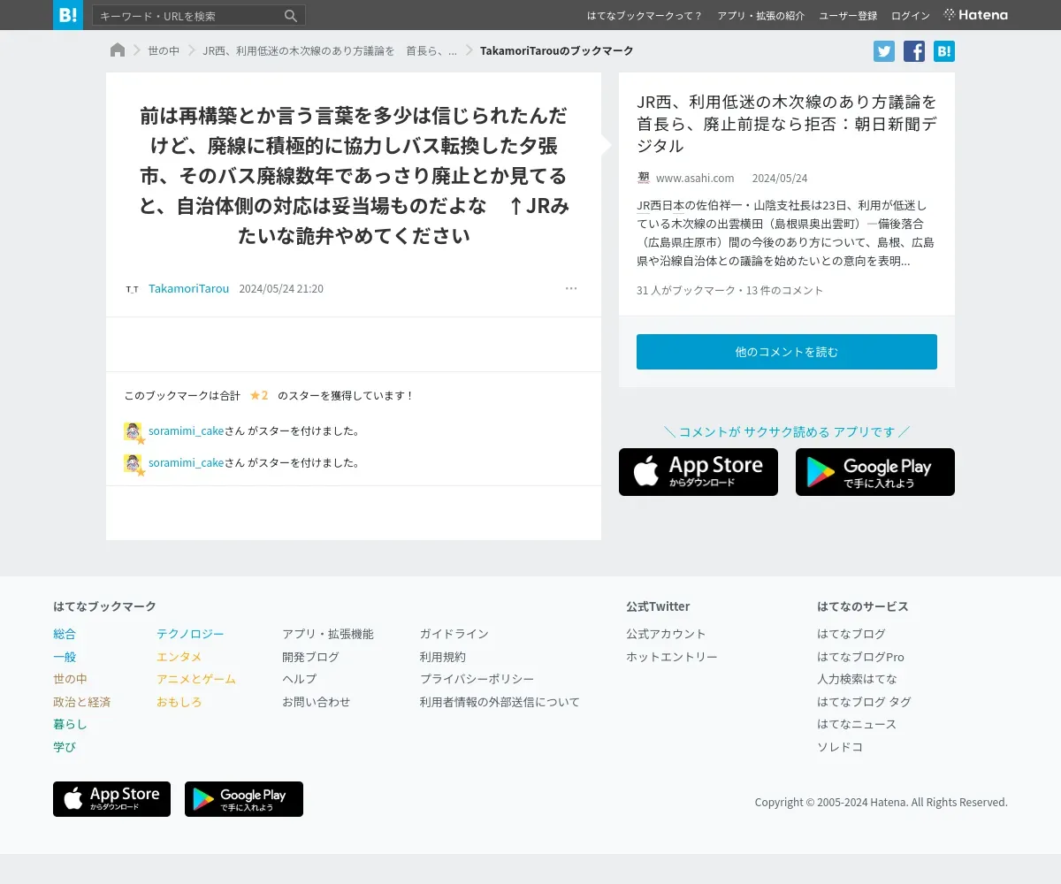Open 利用者情報の外部送信について link
The width and height of the screenshot is (1061, 884).
point(500,702)
